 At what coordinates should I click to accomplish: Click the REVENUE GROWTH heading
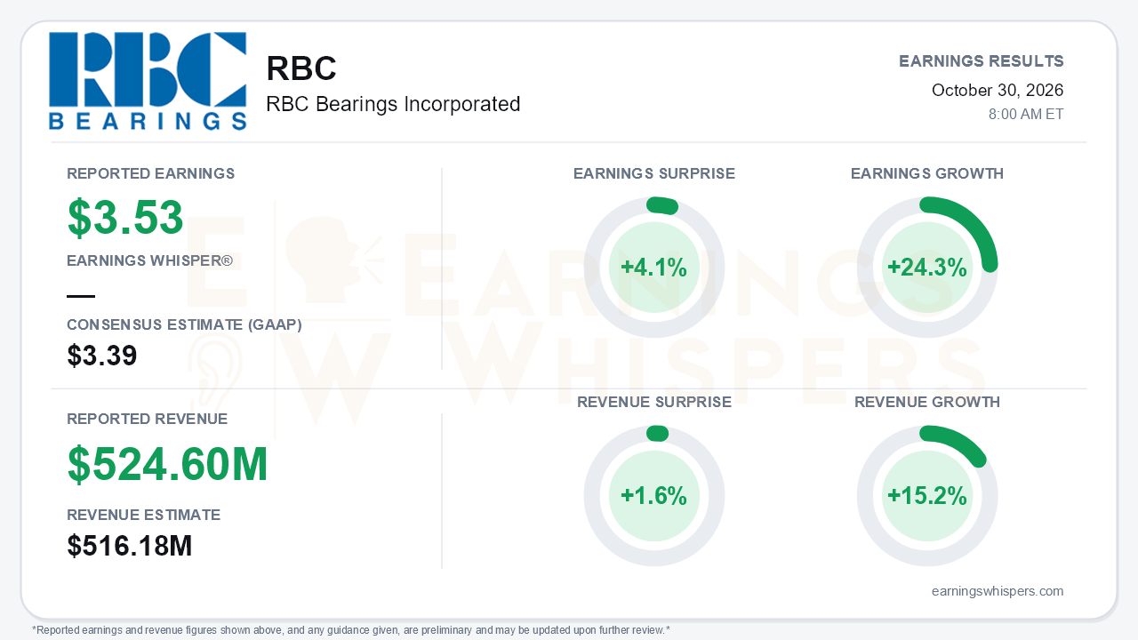coord(927,402)
